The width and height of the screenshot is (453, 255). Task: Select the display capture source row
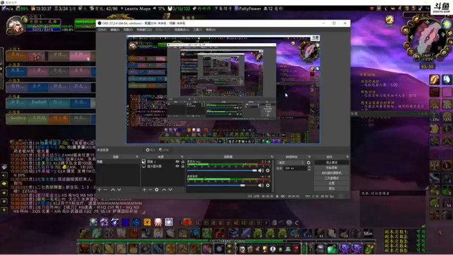163,166
